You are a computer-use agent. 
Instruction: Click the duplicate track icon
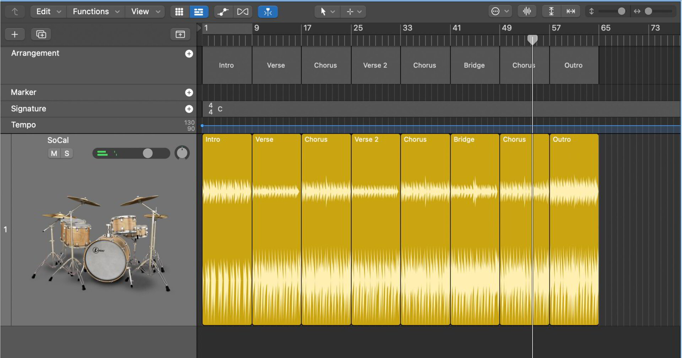[x=41, y=34]
